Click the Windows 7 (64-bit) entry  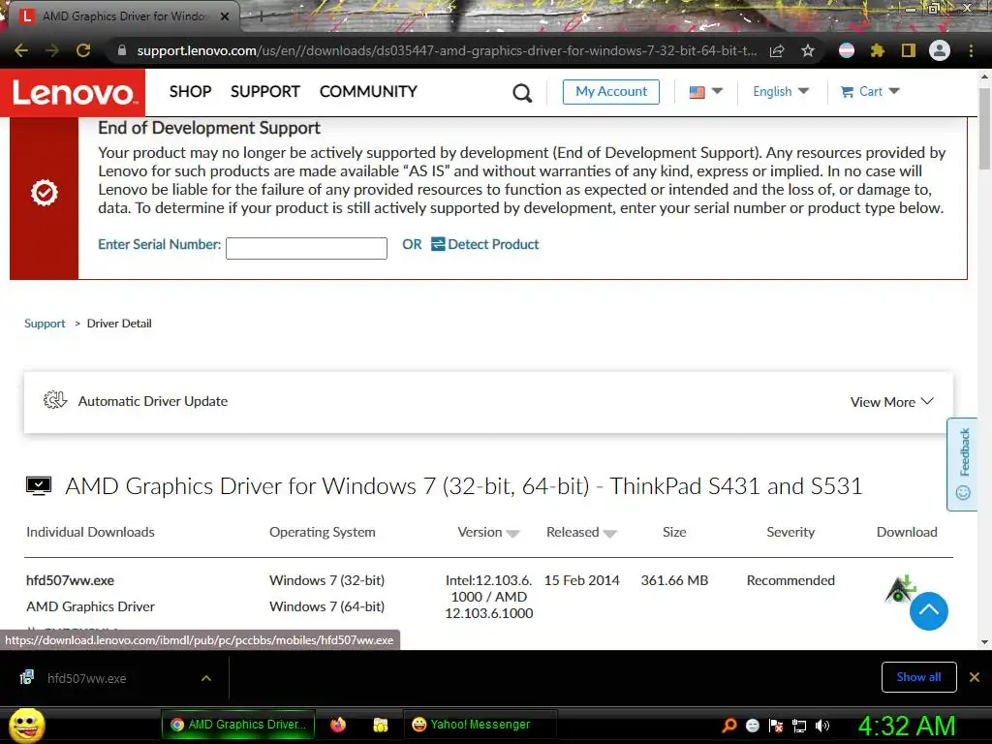326,606
